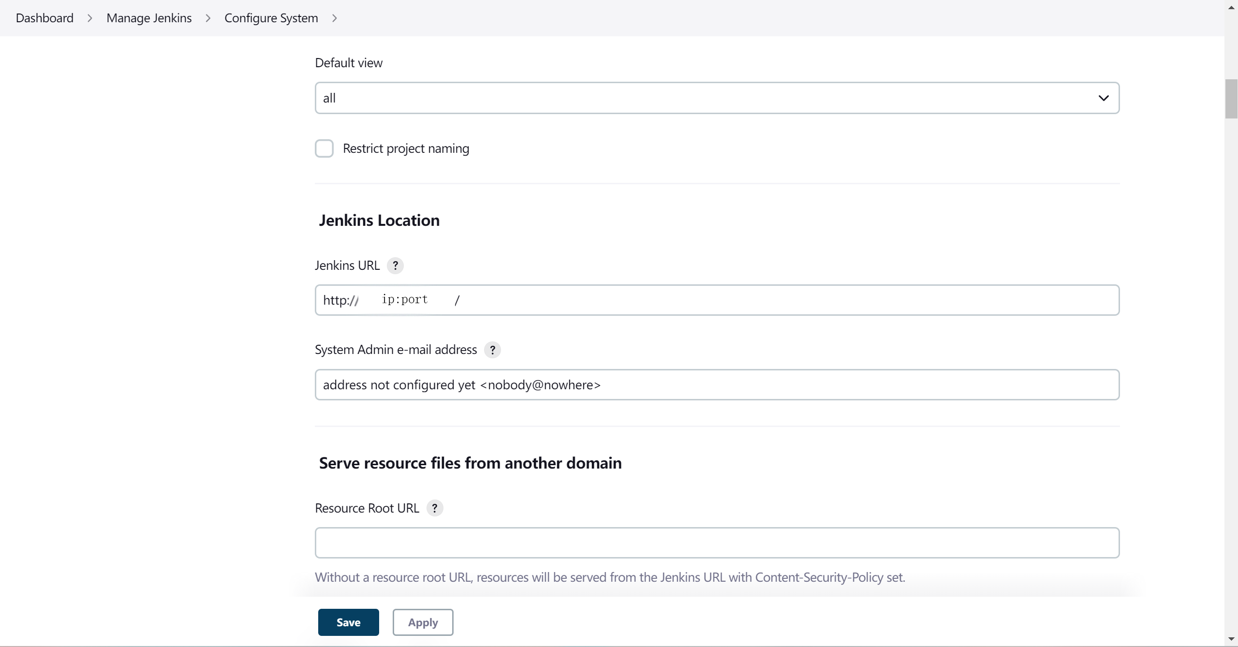Focus the Resource Root URL field
Screen dimensions: 1238x647
coord(717,543)
